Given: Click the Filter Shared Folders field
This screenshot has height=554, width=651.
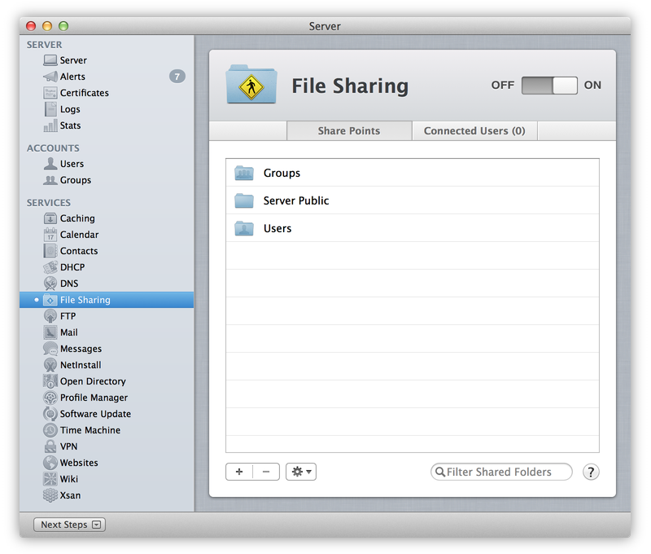Looking at the screenshot, I should [501, 472].
